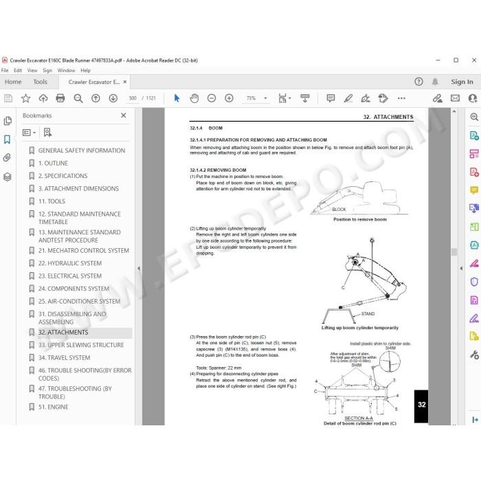
Task: Click the upload to cloud icon
Action: tap(43, 98)
